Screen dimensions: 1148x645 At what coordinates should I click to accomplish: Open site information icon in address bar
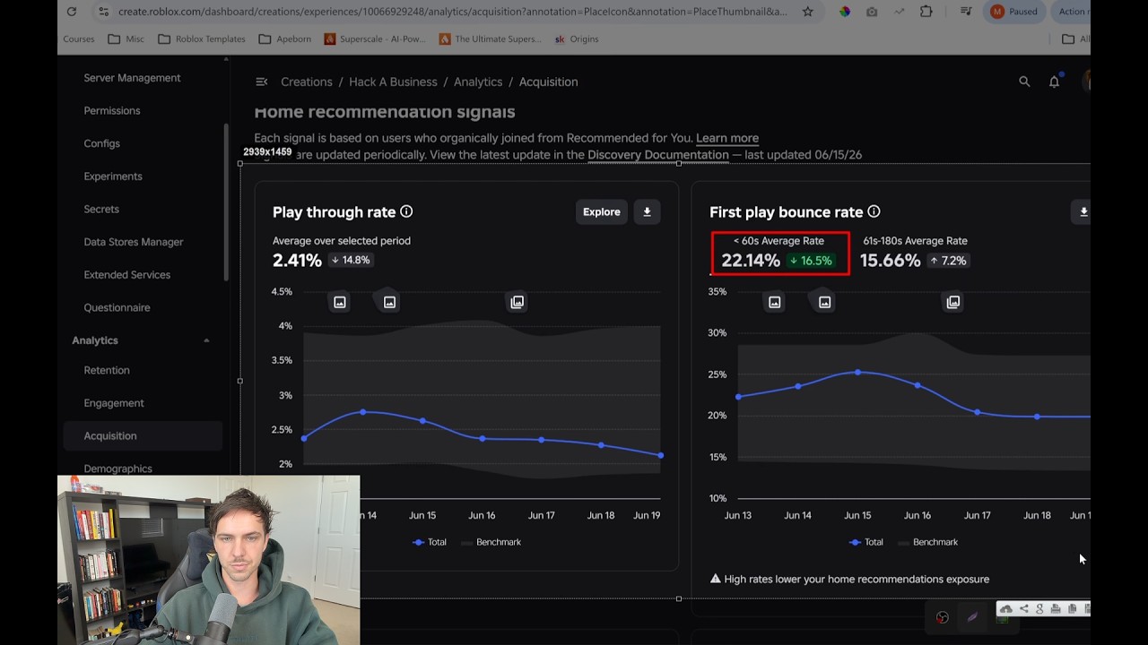click(103, 12)
